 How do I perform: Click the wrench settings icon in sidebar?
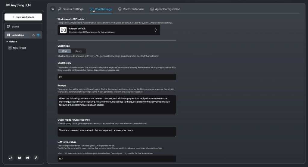click(36, 158)
